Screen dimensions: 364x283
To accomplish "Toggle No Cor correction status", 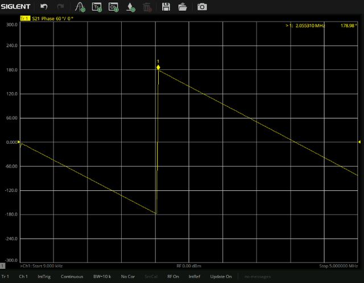I will tap(127, 277).
